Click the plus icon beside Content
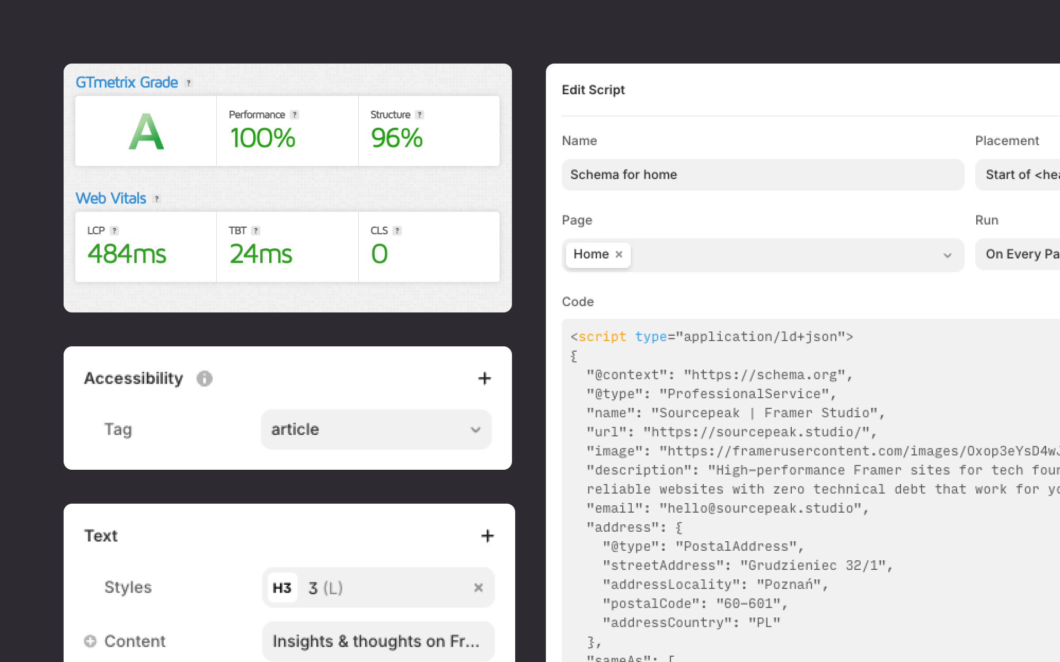The image size is (1060, 662). coord(91,641)
